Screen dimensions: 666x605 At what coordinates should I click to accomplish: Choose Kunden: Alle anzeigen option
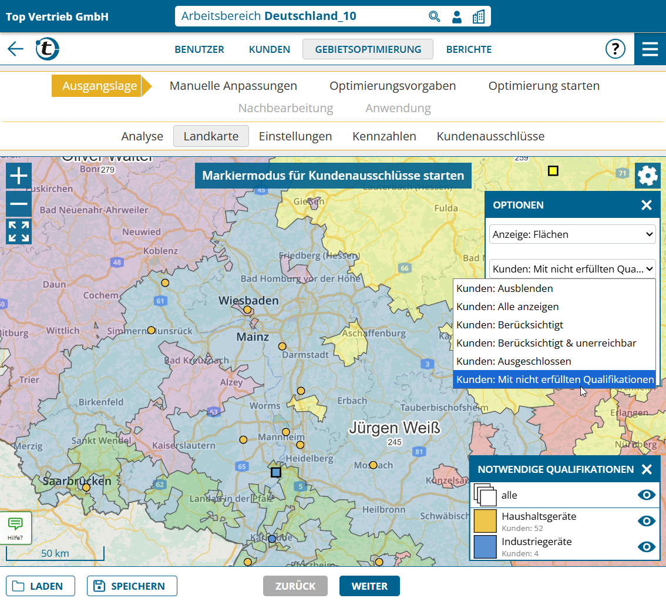tap(507, 307)
